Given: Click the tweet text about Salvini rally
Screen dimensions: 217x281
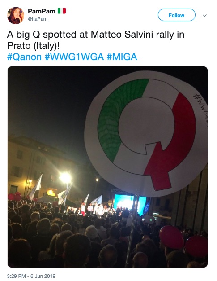Looking at the screenshot, I should click(96, 40).
